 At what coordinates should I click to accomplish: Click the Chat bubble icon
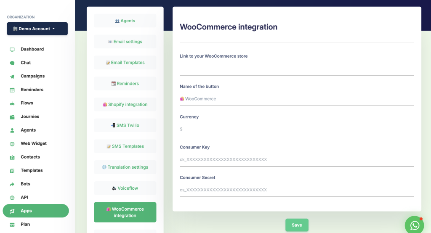pos(12,63)
